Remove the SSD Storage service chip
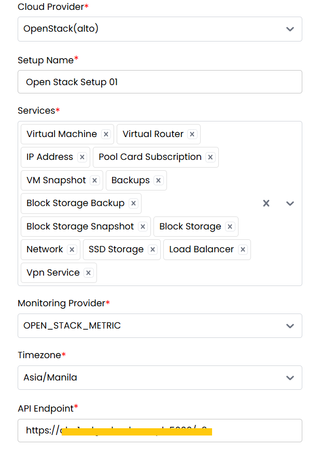Screen dimensions: 322x449 [152, 250]
